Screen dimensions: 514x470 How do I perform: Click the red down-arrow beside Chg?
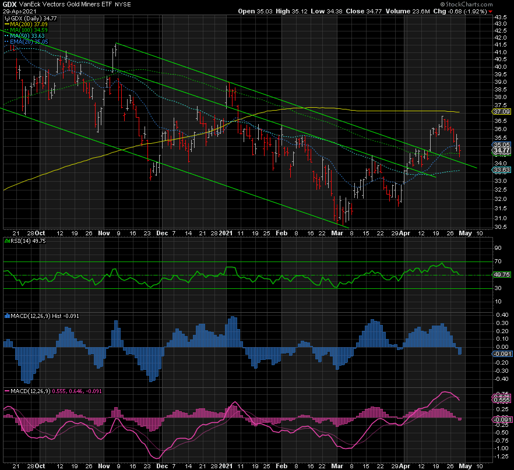(490, 12)
